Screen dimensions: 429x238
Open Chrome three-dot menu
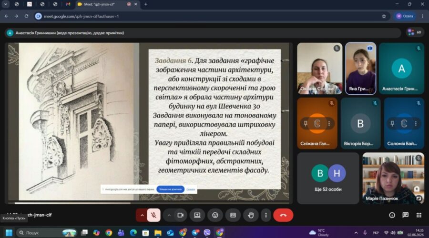coord(423,16)
